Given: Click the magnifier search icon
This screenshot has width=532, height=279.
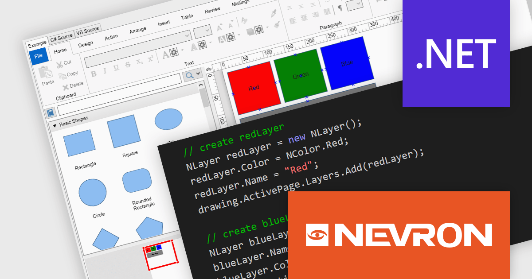Looking at the screenshot, I should point(189,75).
